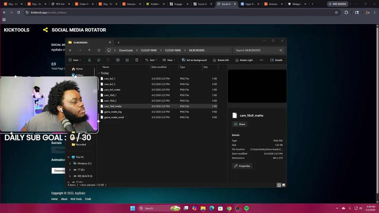Open File Explorer from the taskbar
The height and width of the screenshot is (213, 379).
(x=203, y=208)
